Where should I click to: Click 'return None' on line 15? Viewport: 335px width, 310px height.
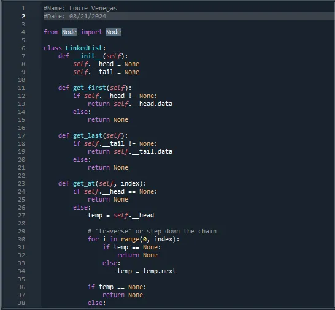(108, 119)
